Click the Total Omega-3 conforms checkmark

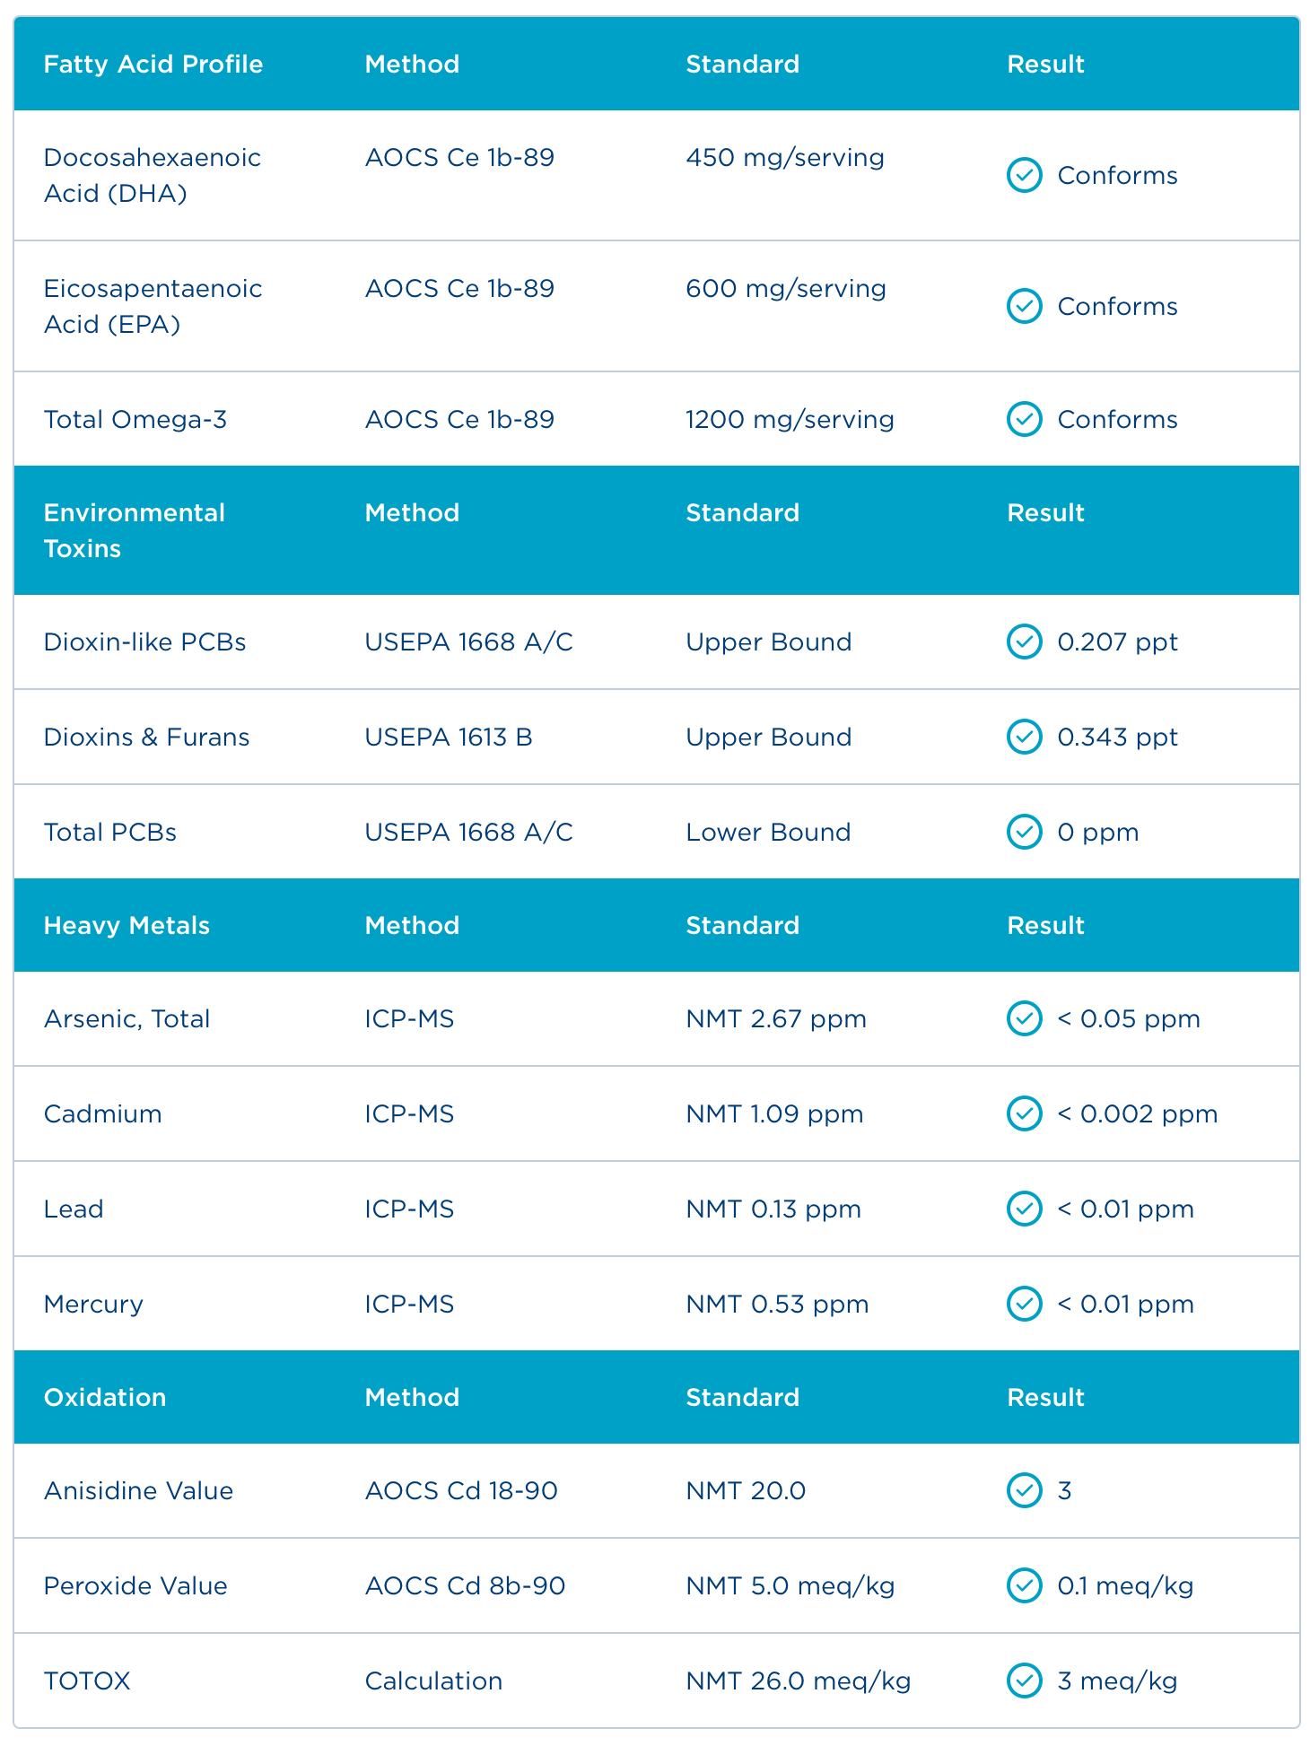(1024, 419)
